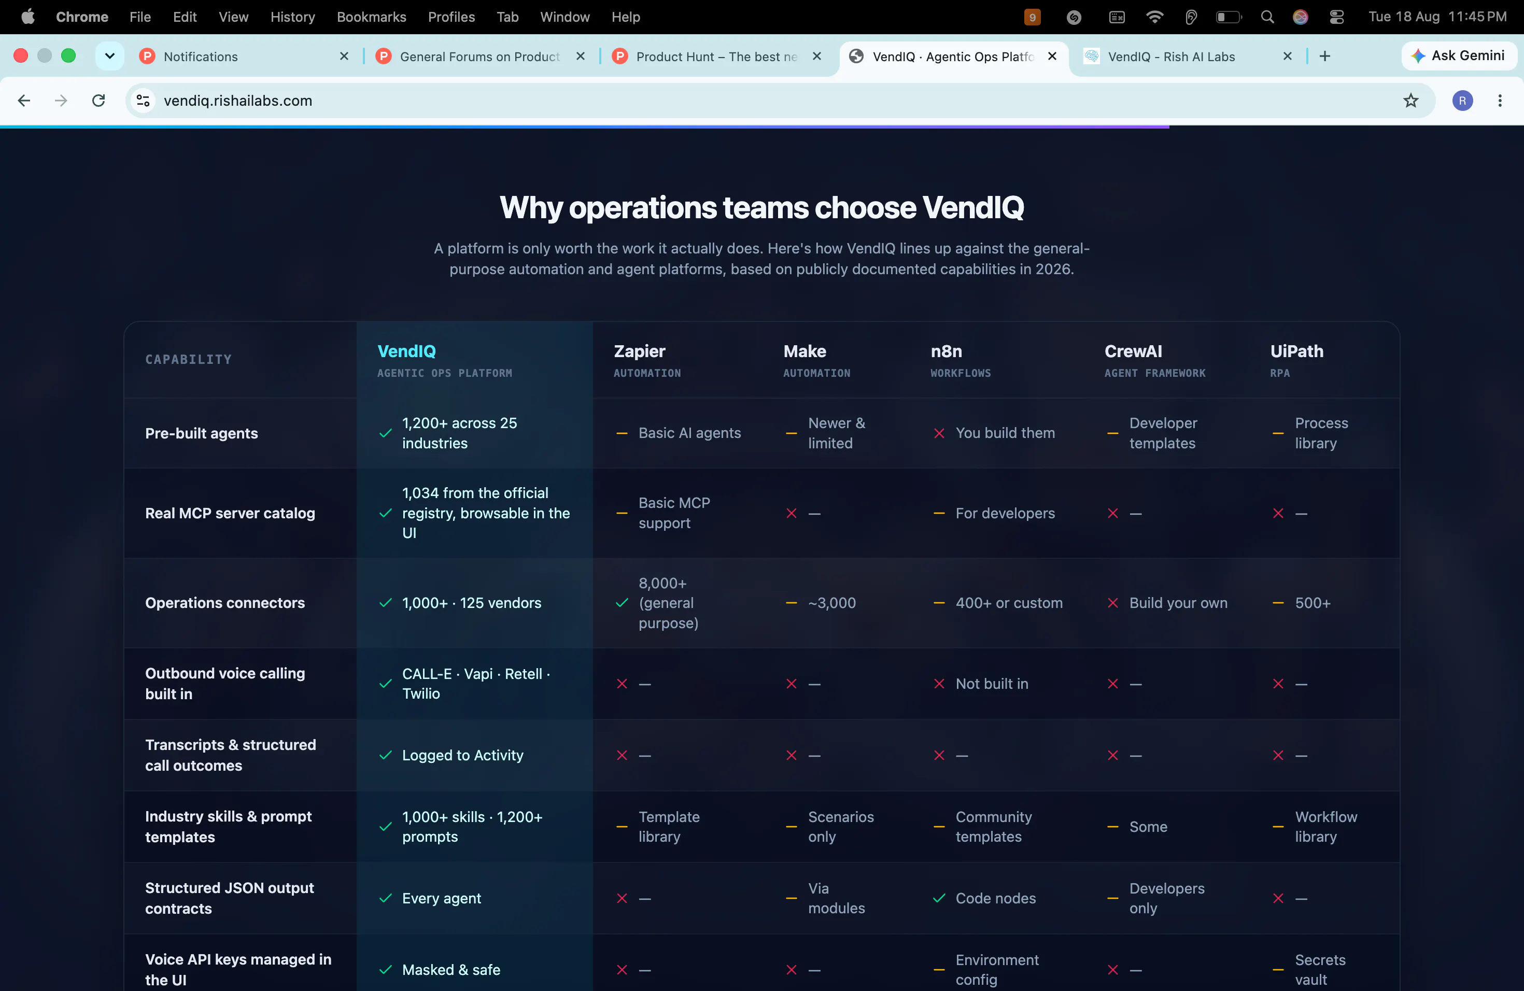Open the Chrome profile avatar R
This screenshot has height=991, width=1524.
1462,101
